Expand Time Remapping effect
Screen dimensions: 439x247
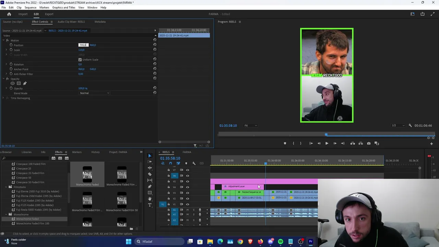3,98
